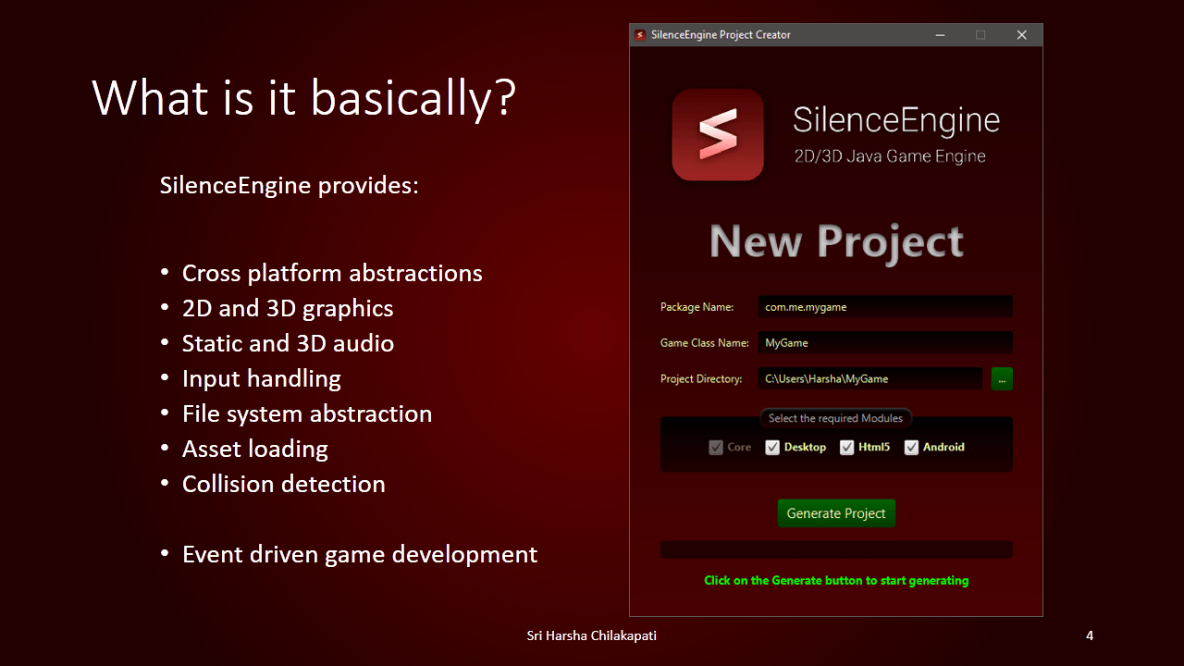
Task: Click 'File system abstraction' bullet
Action: pos(307,413)
